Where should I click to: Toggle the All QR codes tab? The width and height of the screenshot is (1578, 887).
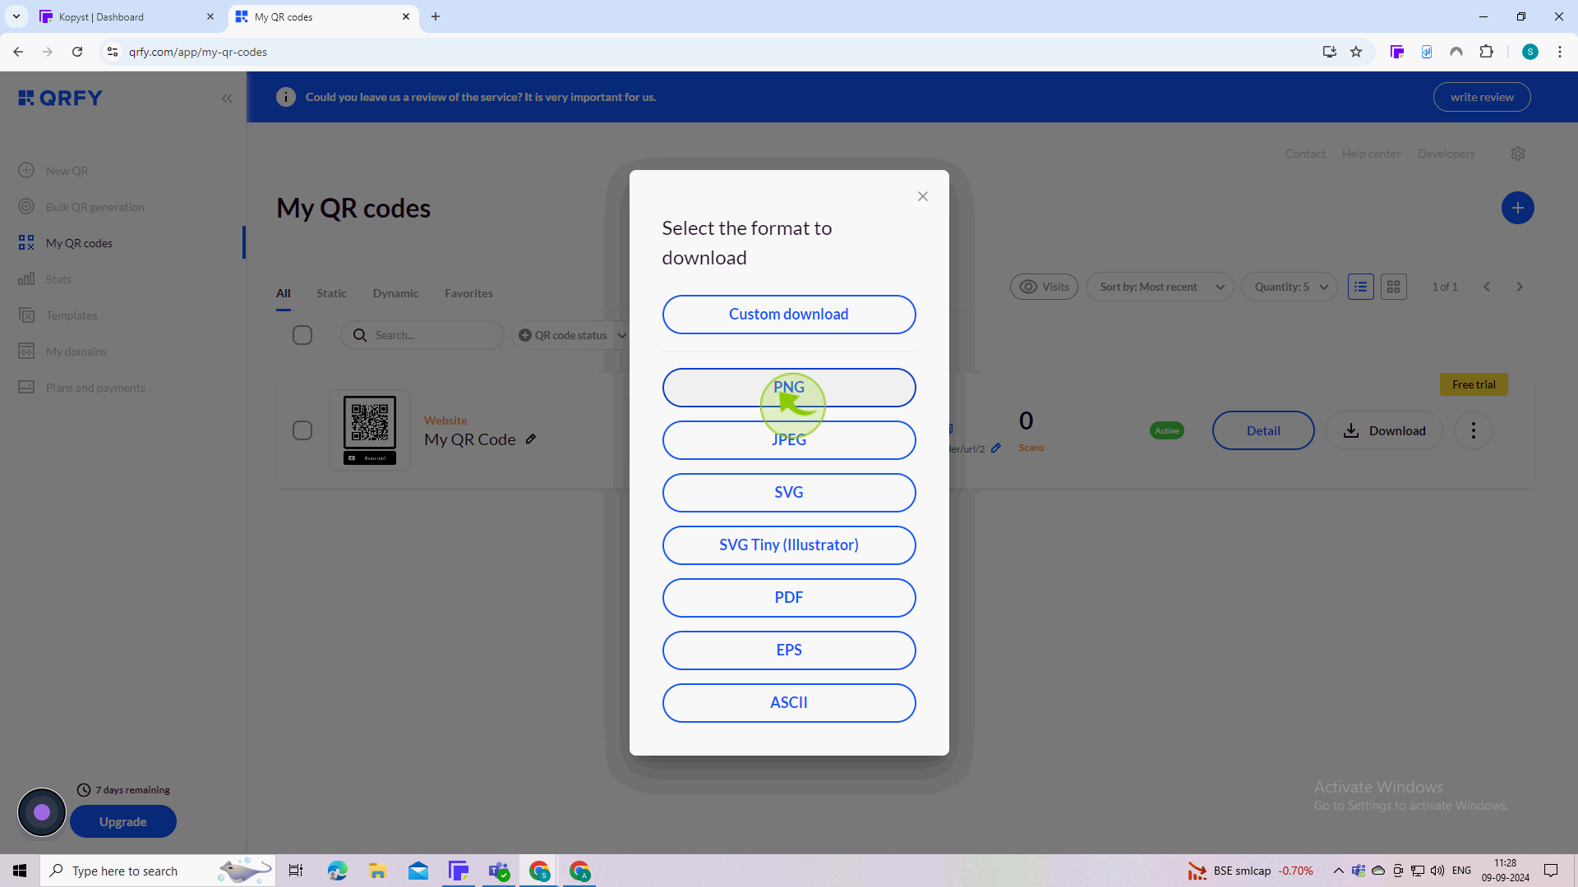(283, 292)
